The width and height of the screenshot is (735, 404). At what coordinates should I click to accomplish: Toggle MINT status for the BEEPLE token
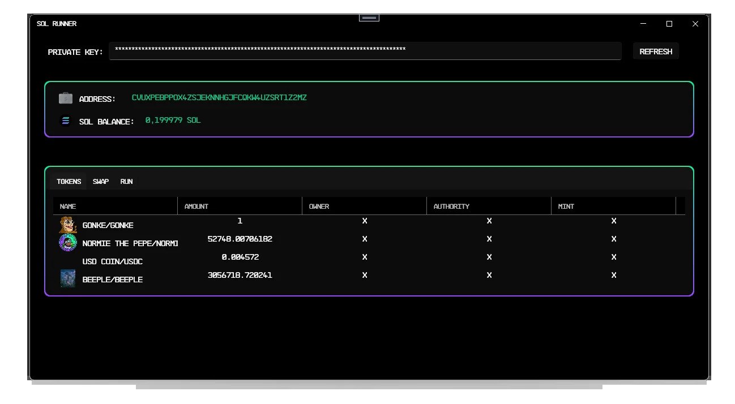pos(613,275)
